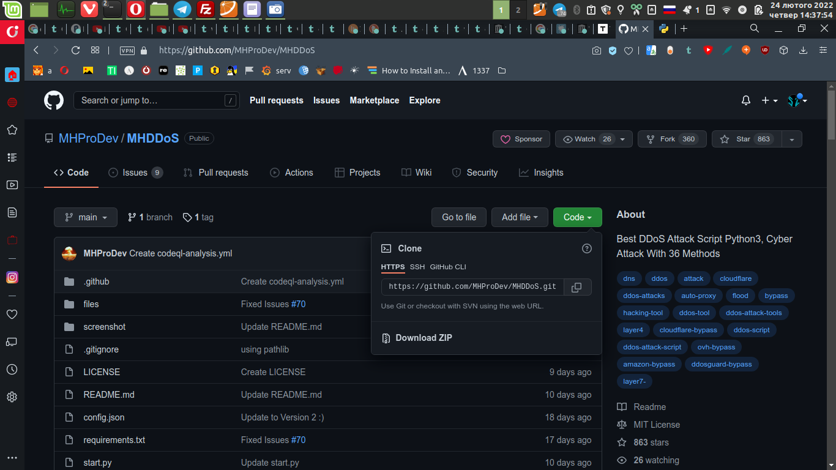Open Bookmarks star in Opera sidebar
Viewport: 836px width, 470px height.
tap(12, 130)
